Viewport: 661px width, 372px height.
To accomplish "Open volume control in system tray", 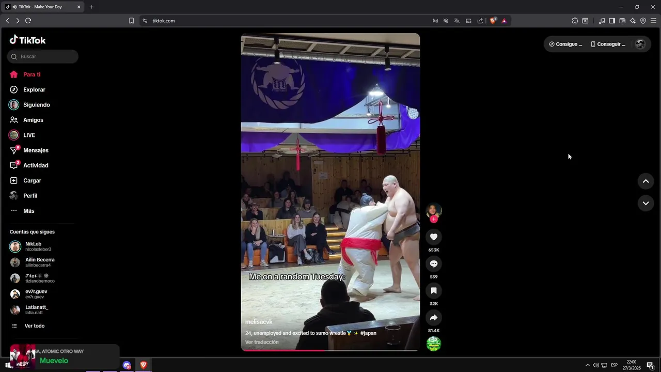I will tap(595, 365).
